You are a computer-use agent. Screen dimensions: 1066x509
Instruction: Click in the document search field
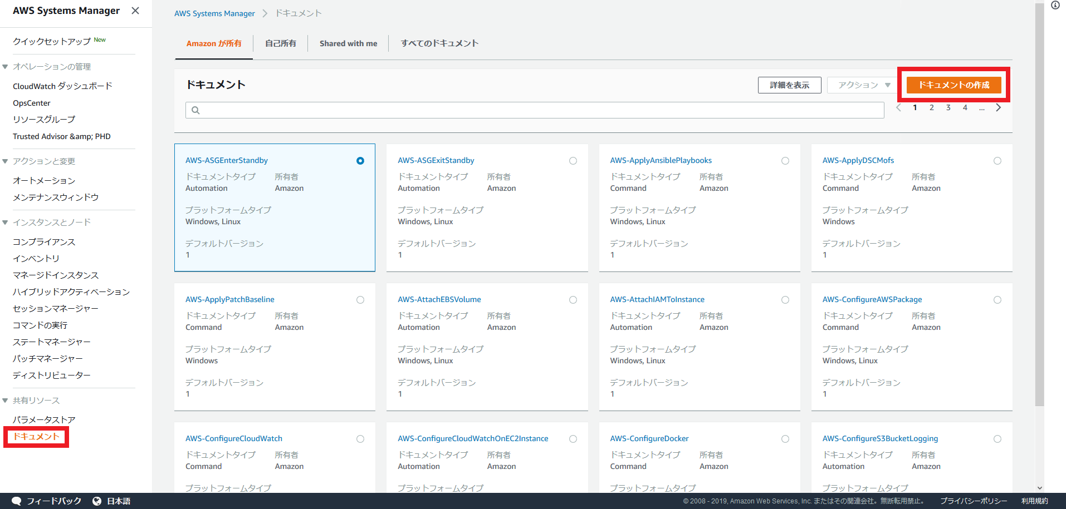[x=535, y=110]
